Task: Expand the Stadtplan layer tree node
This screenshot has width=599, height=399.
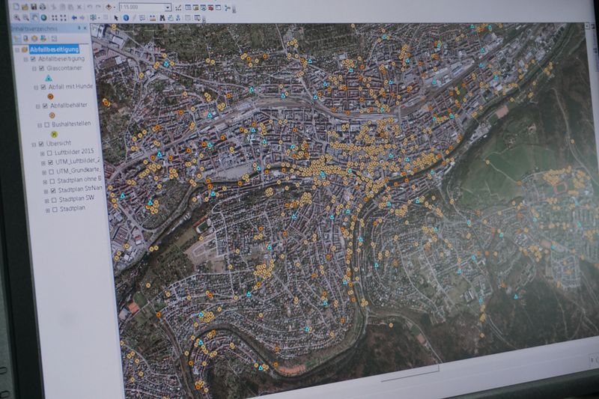Action: (x=47, y=210)
